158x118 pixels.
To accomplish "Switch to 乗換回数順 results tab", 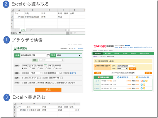I will [123, 77].
